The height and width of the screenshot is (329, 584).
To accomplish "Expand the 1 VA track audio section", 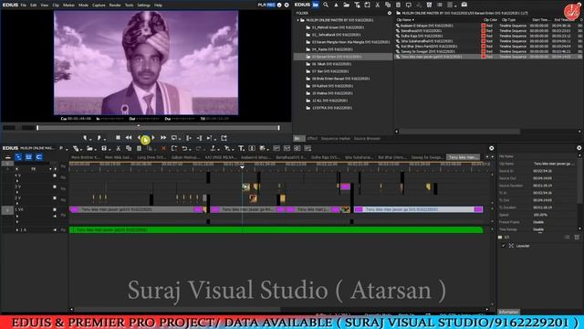I will click(17, 216).
